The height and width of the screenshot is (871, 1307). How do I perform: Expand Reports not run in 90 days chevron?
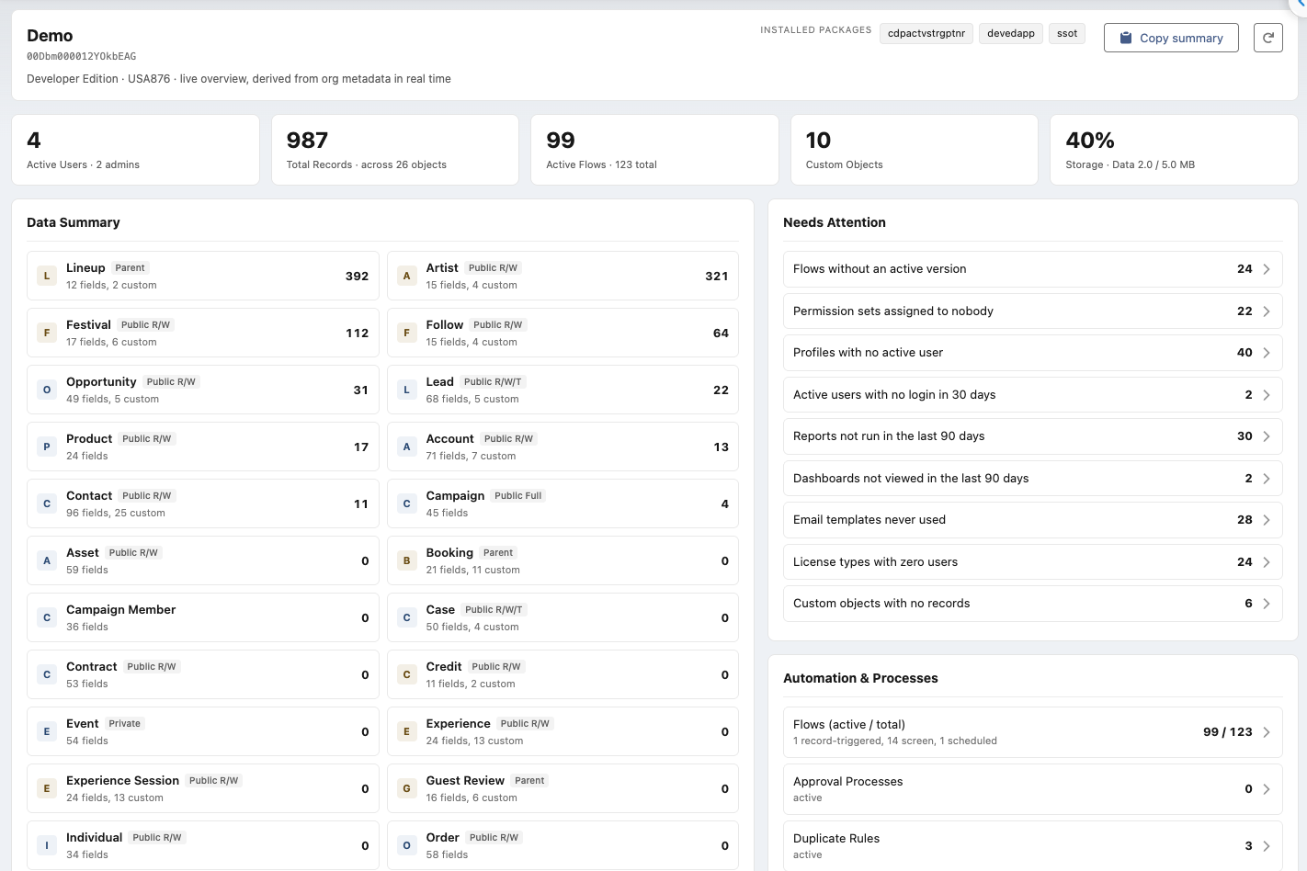pyautogui.click(x=1267, y=436)
